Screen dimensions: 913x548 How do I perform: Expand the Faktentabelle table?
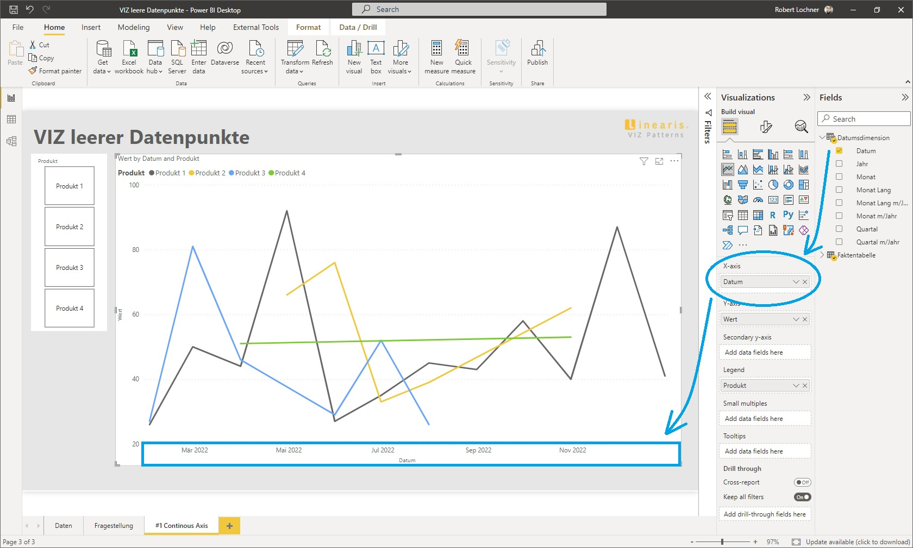pyautogui.click(x=821, y=255)
